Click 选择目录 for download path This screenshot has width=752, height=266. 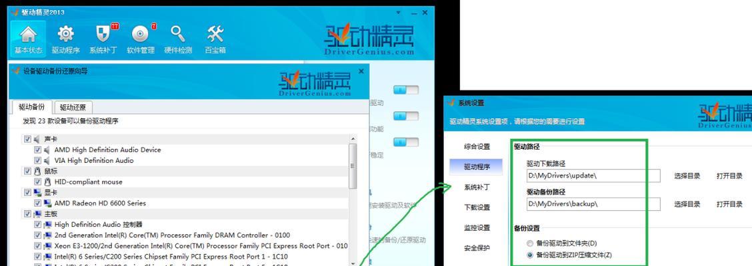pos(687,176)
